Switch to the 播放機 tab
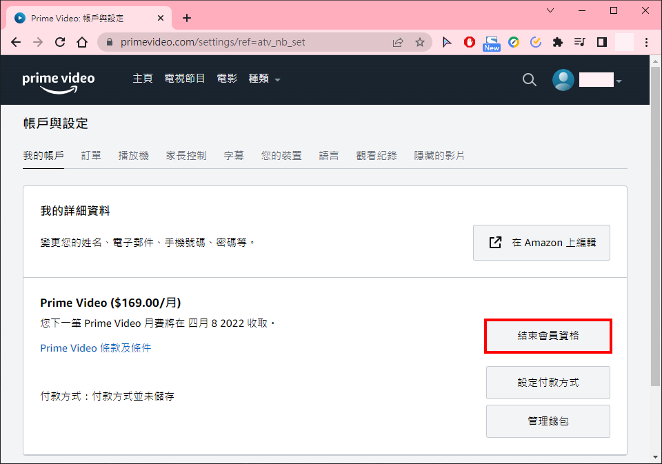The width and height of the screenshot is (662, 464). tap(133, 156)
